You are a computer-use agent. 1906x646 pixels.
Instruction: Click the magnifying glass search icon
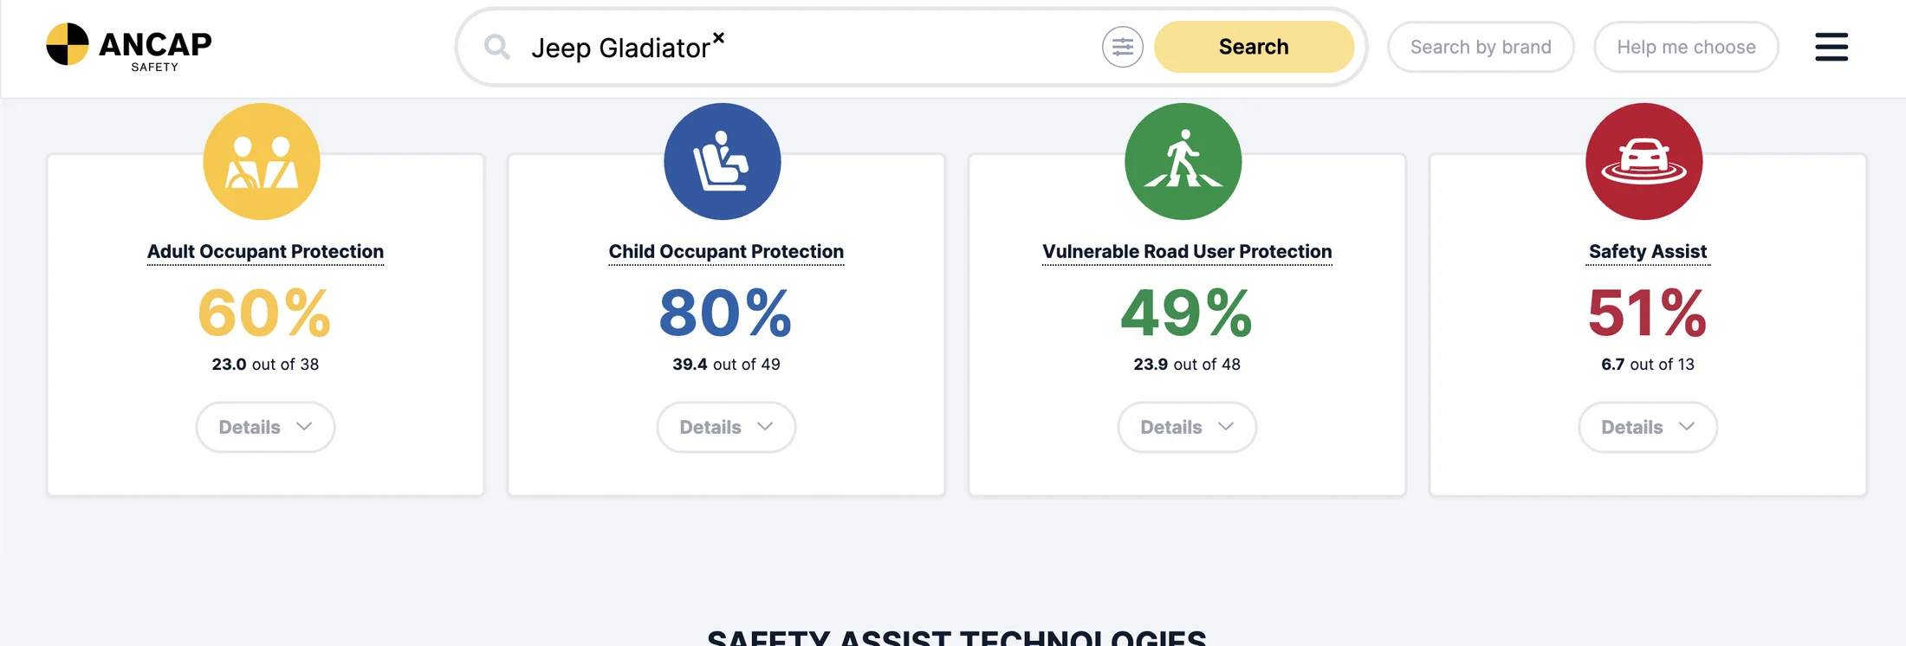point(496,47)
